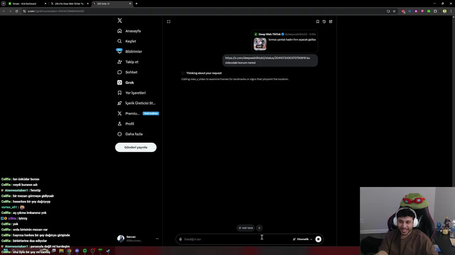
Task: Open Bildirimler notifications
Action: [x=130, y=51]
